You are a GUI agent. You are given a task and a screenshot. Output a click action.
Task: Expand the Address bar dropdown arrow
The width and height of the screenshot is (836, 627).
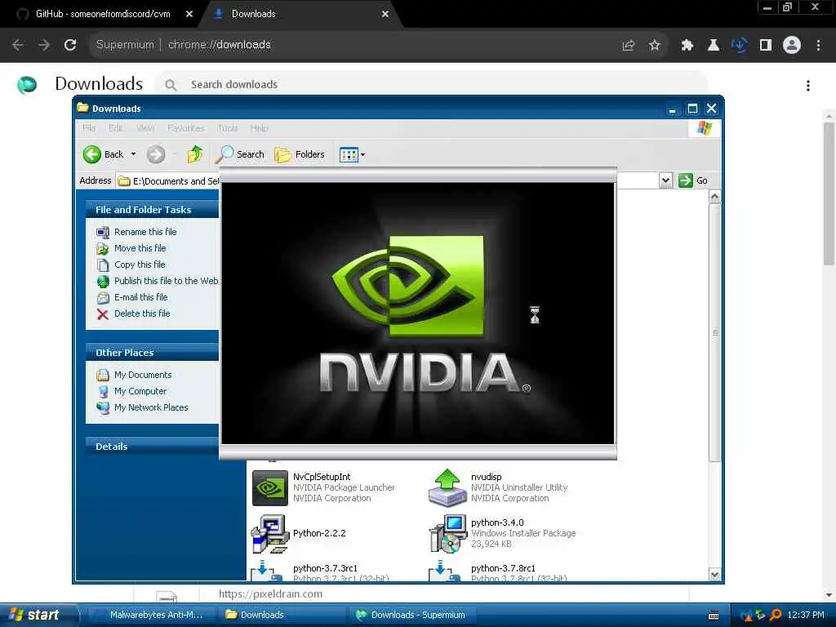click(665, 180)
